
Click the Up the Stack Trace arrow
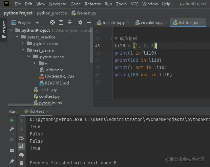click(21, 121)
